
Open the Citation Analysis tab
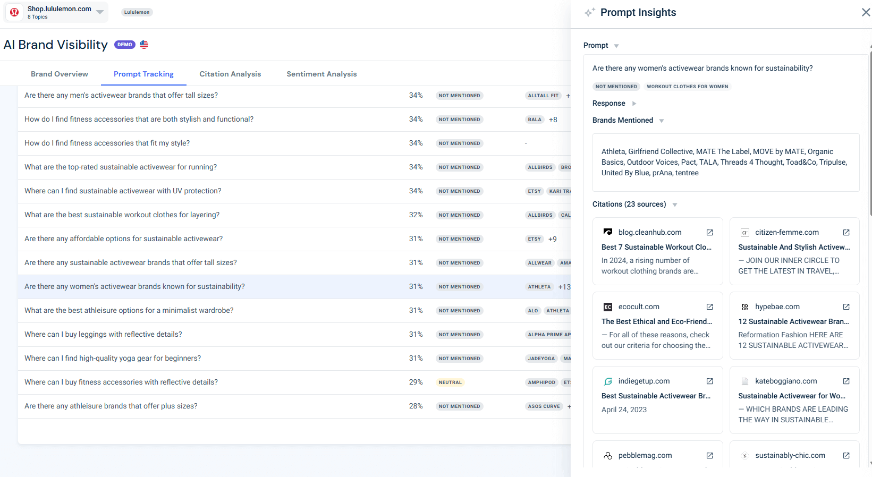[x=230, y=74]
